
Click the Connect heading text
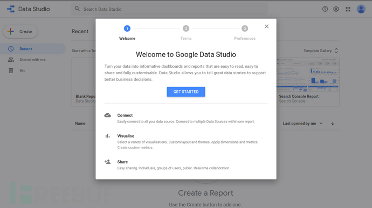point(125,115)
